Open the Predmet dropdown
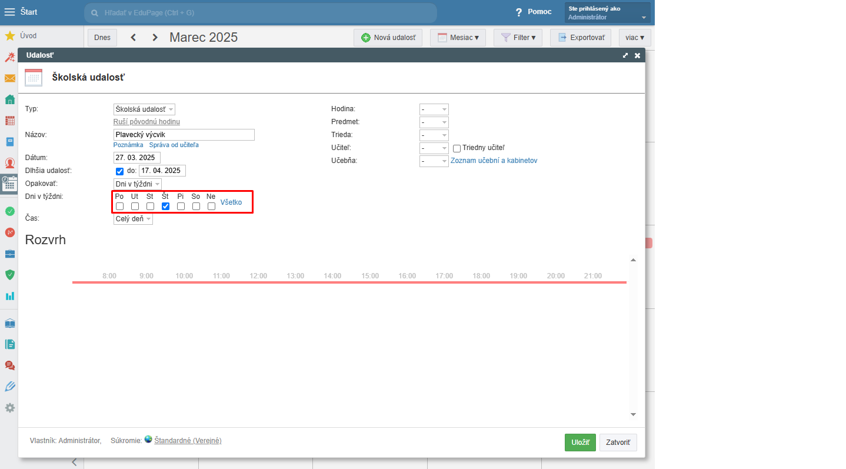This screenshot has width=846, height=469. [x=434, y=122]
